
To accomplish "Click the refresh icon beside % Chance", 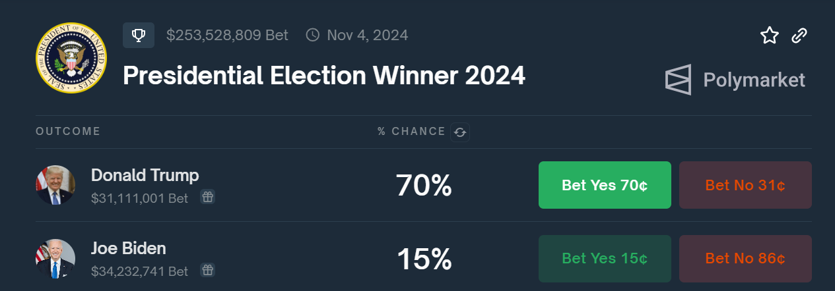I will click(x=460, y=132).
